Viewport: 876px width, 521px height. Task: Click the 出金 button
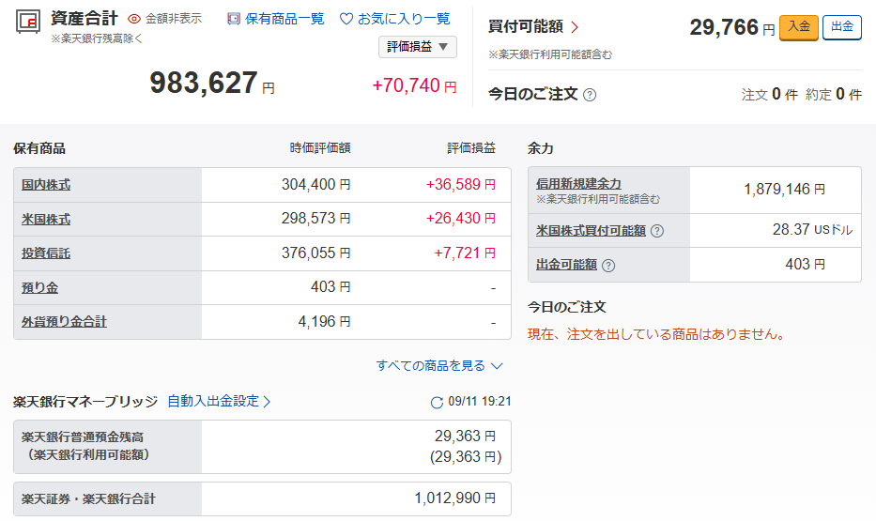(842, 27)
